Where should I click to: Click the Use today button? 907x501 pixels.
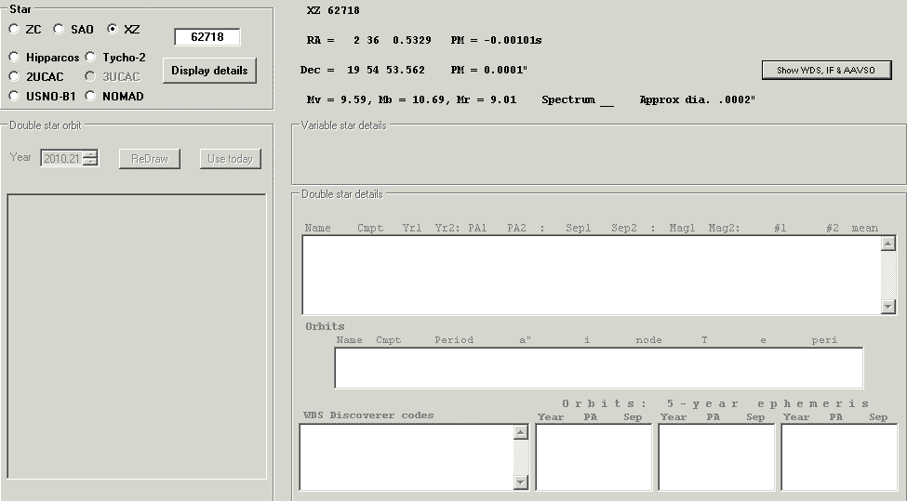point(230,159)
